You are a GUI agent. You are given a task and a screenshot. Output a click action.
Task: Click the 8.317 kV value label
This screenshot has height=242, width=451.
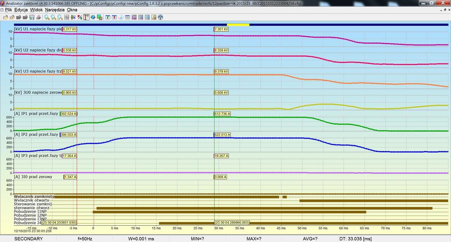click(x=69, y=30)
